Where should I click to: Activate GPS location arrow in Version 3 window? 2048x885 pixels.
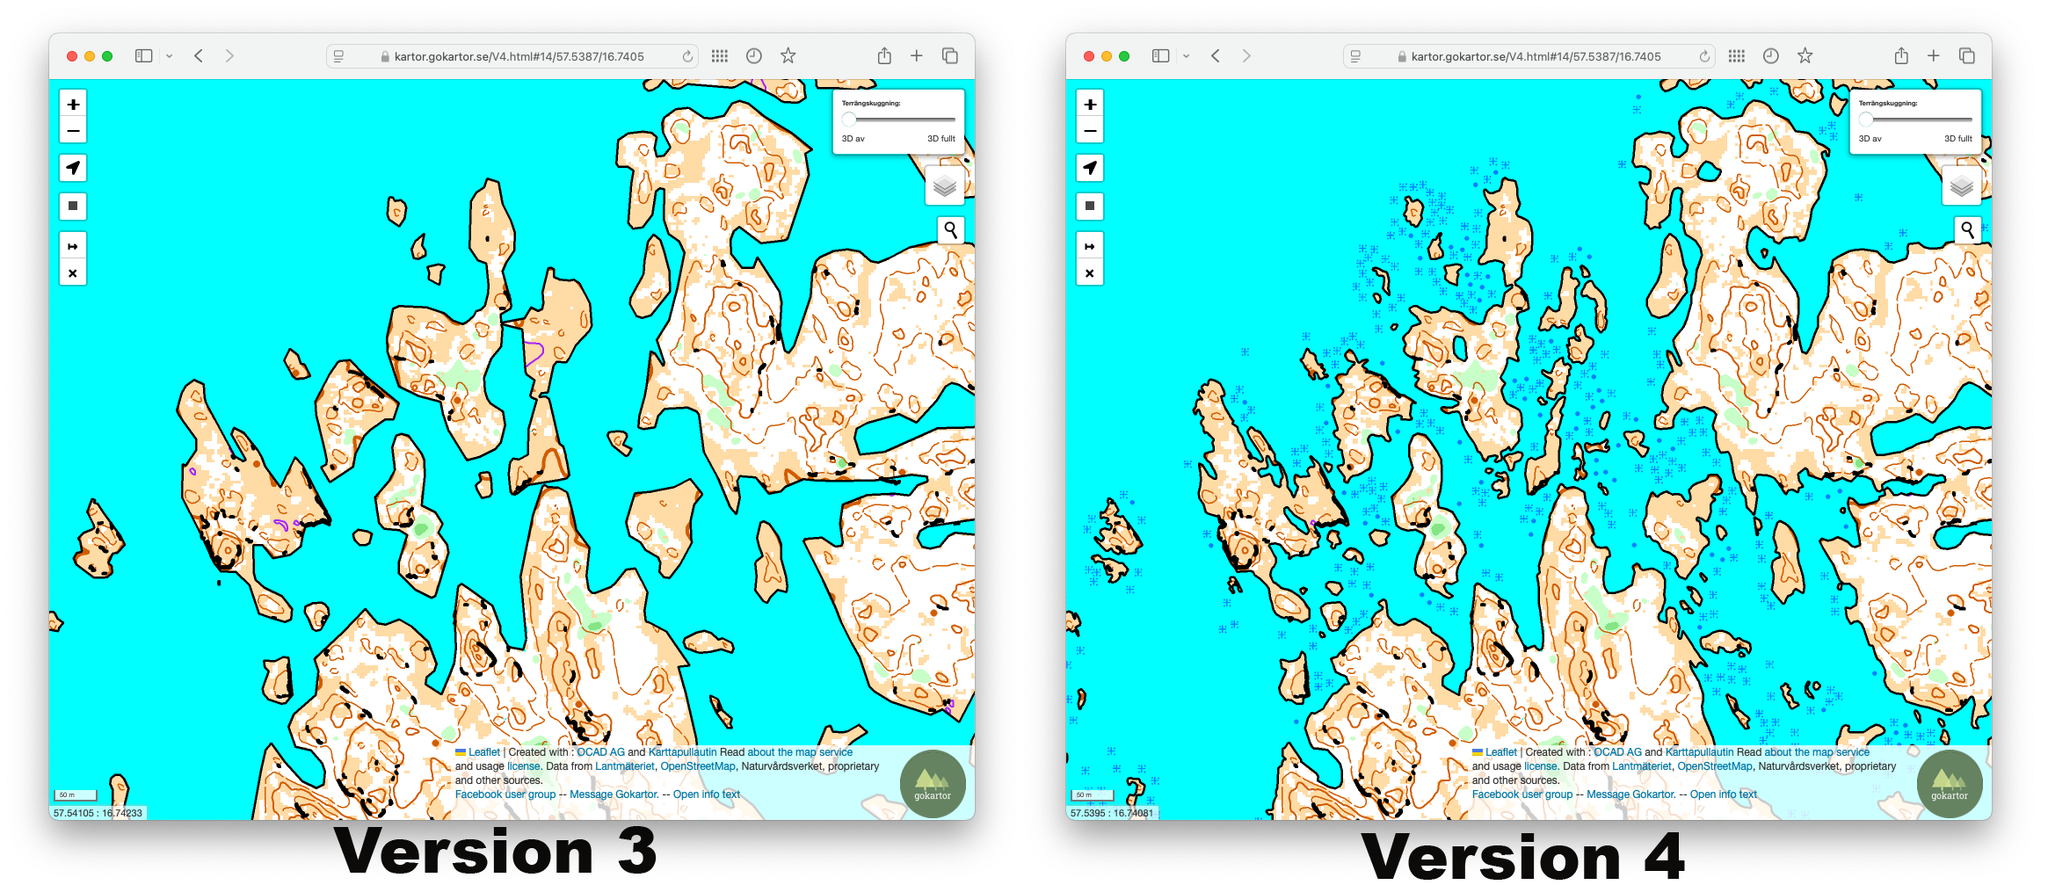(73, 168)
